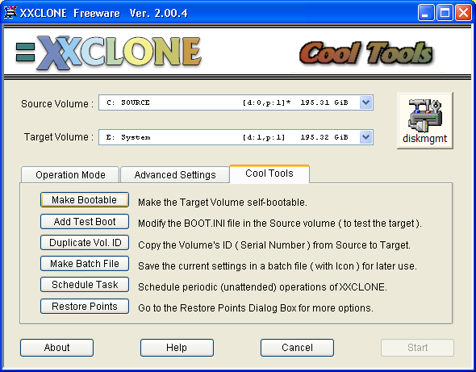Switch to the Advanced Settings tab

(x=175, y=175)
